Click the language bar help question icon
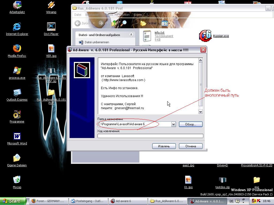The height and width of the screenshot is (205, 274). coord(238,201)
